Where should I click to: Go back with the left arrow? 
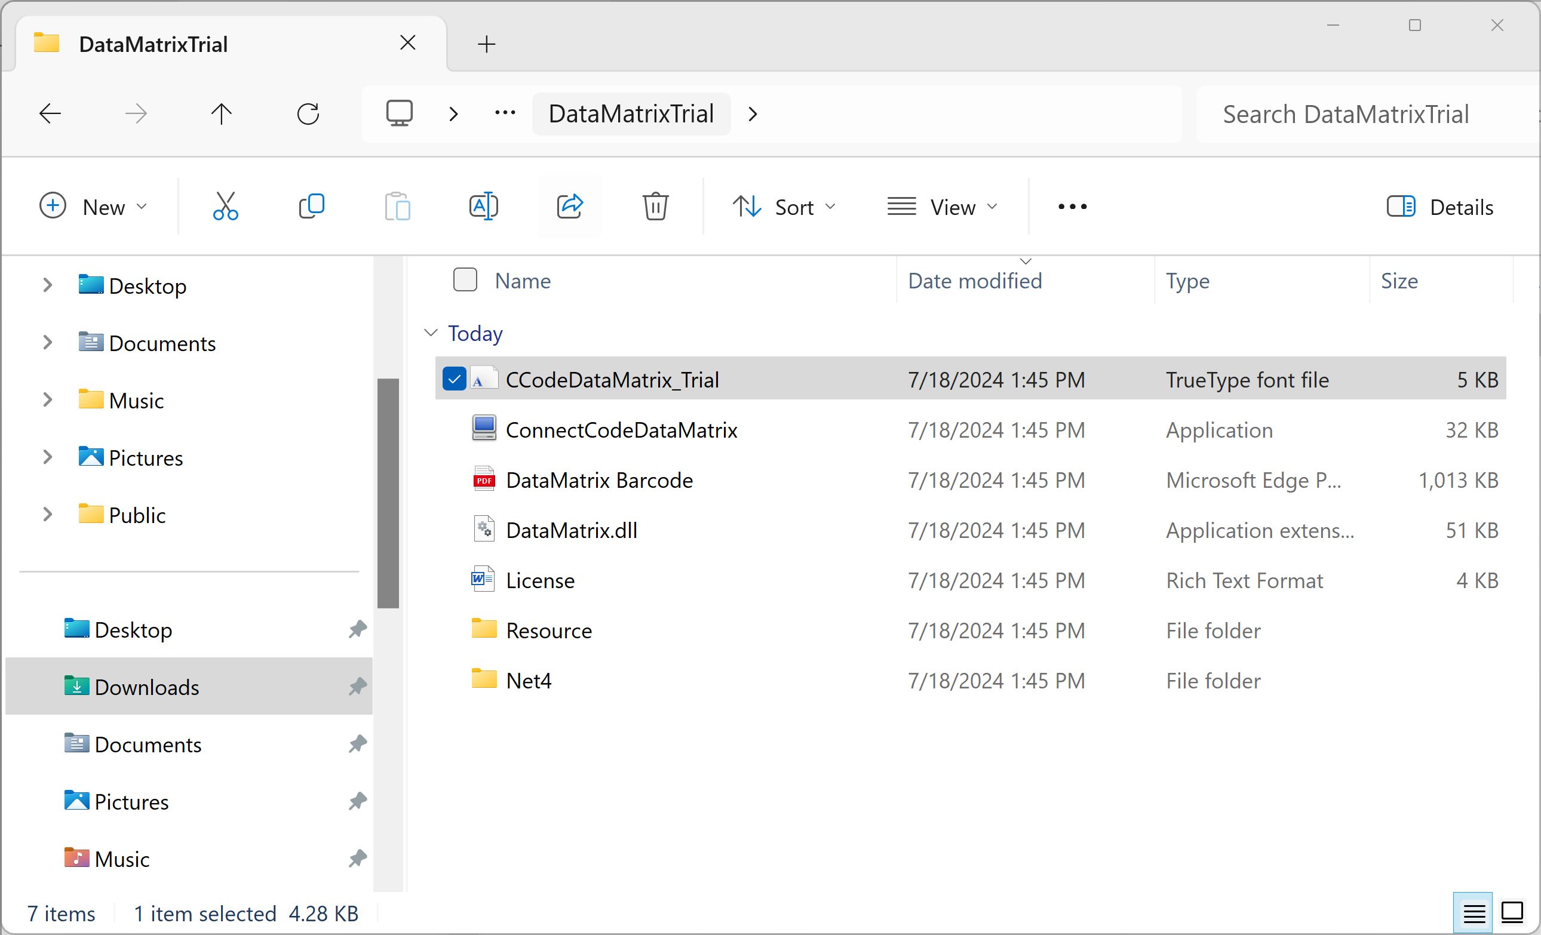[x=50, y=114]
